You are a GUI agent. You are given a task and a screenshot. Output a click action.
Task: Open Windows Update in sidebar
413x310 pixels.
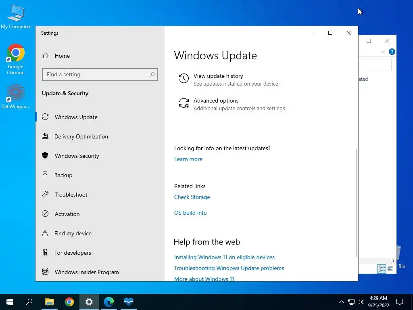(x=76, y=117)
